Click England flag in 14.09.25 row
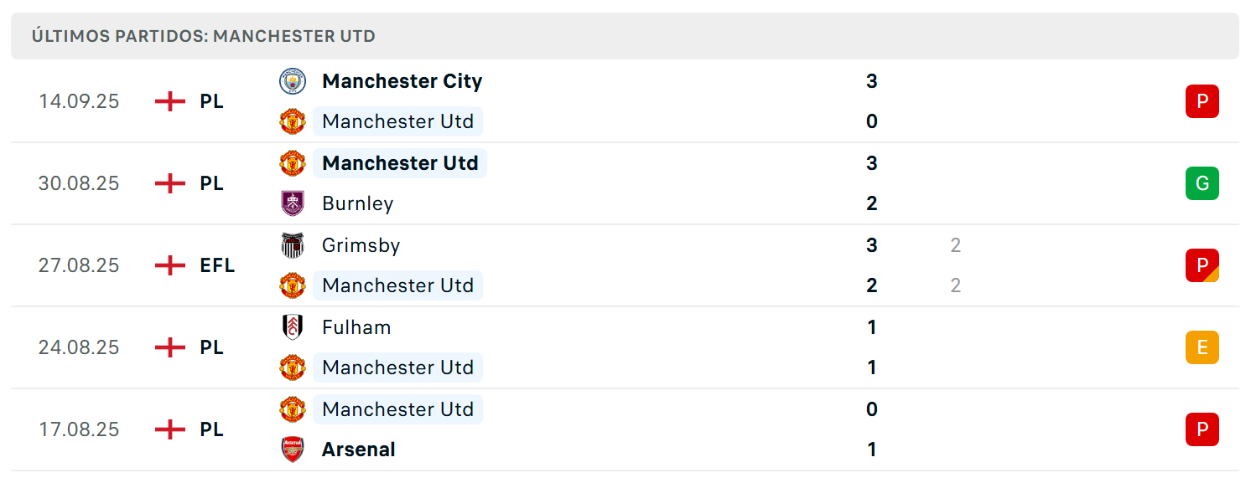 (x=170, y=101)
